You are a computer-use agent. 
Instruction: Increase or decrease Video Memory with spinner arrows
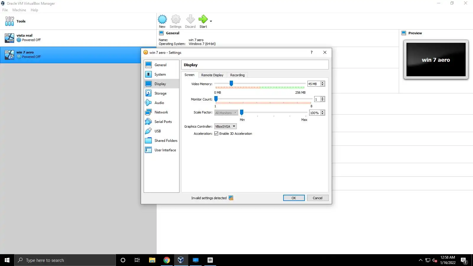323,84
